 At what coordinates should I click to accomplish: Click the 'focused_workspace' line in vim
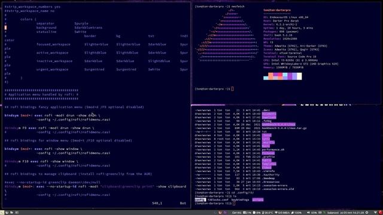[96, 44]
